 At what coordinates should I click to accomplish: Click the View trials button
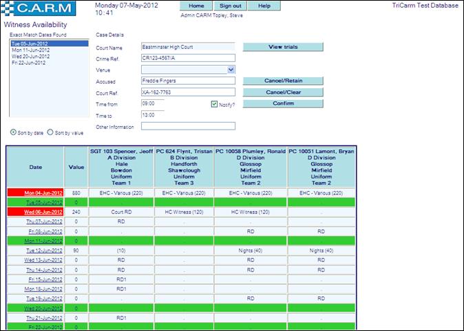pyautogui.click(x=282, y=47)
